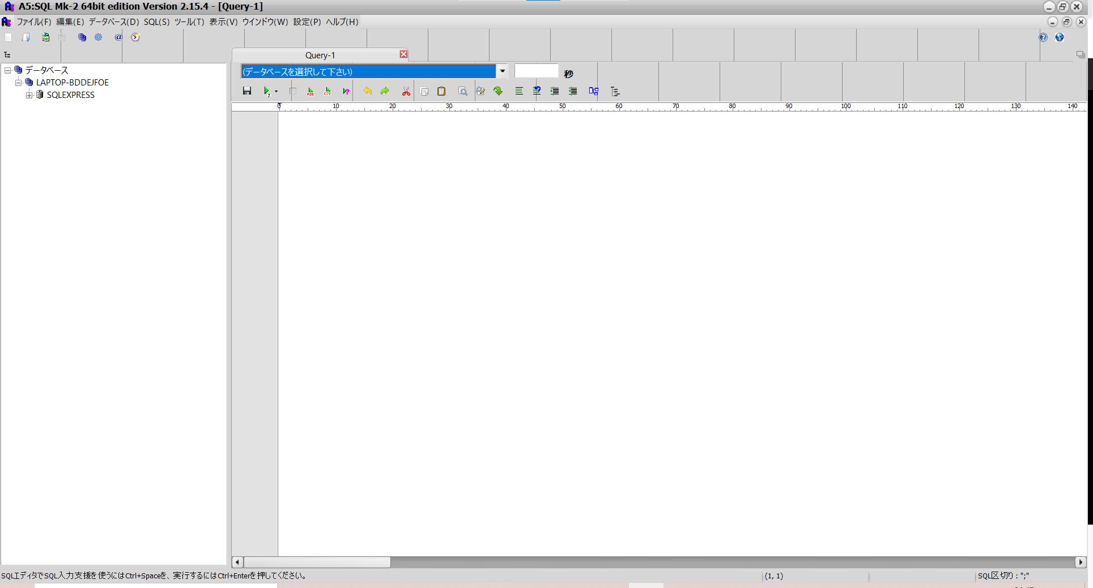Select SQLEXPRESS in the tree
This screenshot has width=1093, height=588.
click(71, 95)
